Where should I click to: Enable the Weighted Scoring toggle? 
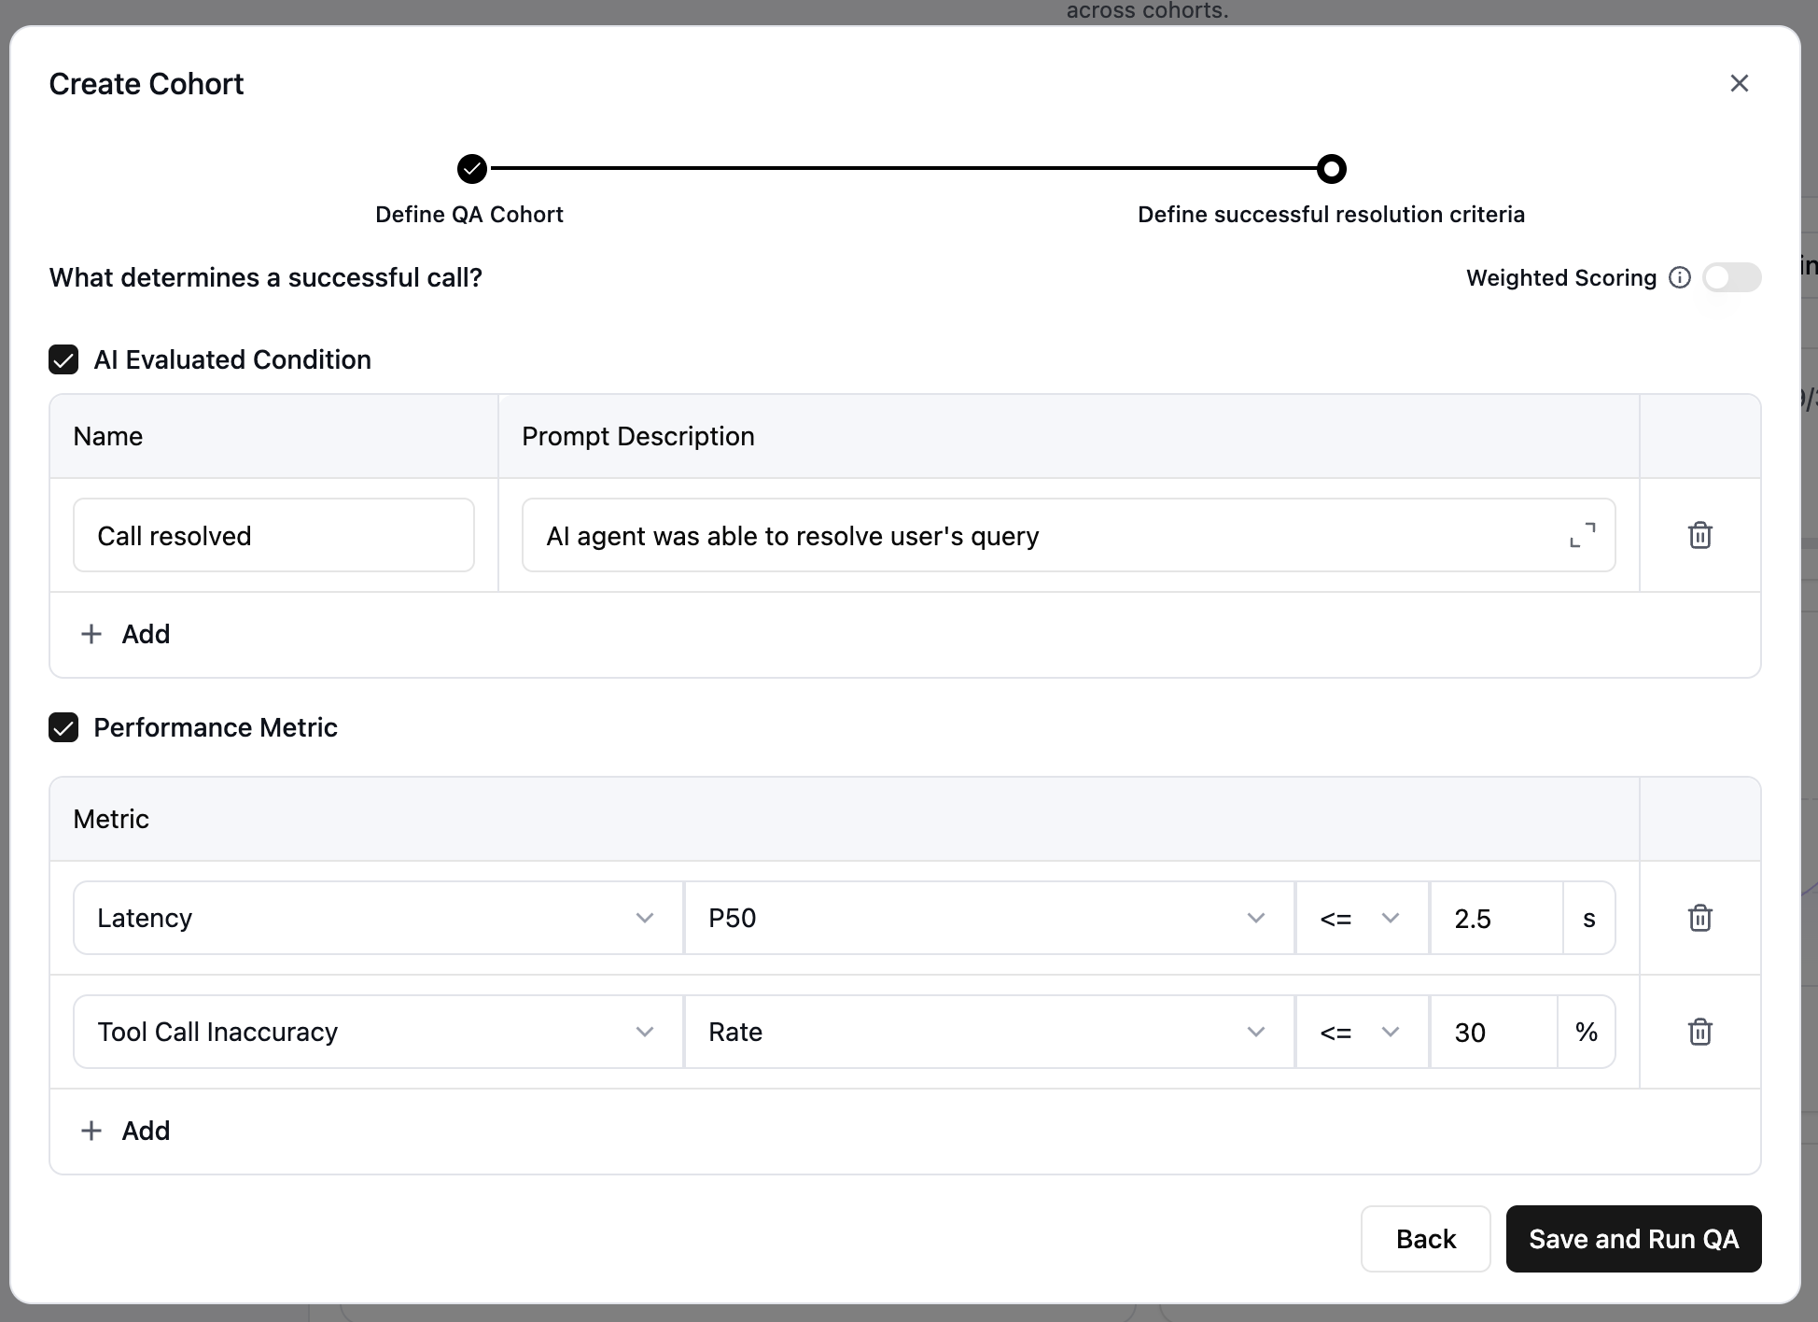(x=1731, y=277)
